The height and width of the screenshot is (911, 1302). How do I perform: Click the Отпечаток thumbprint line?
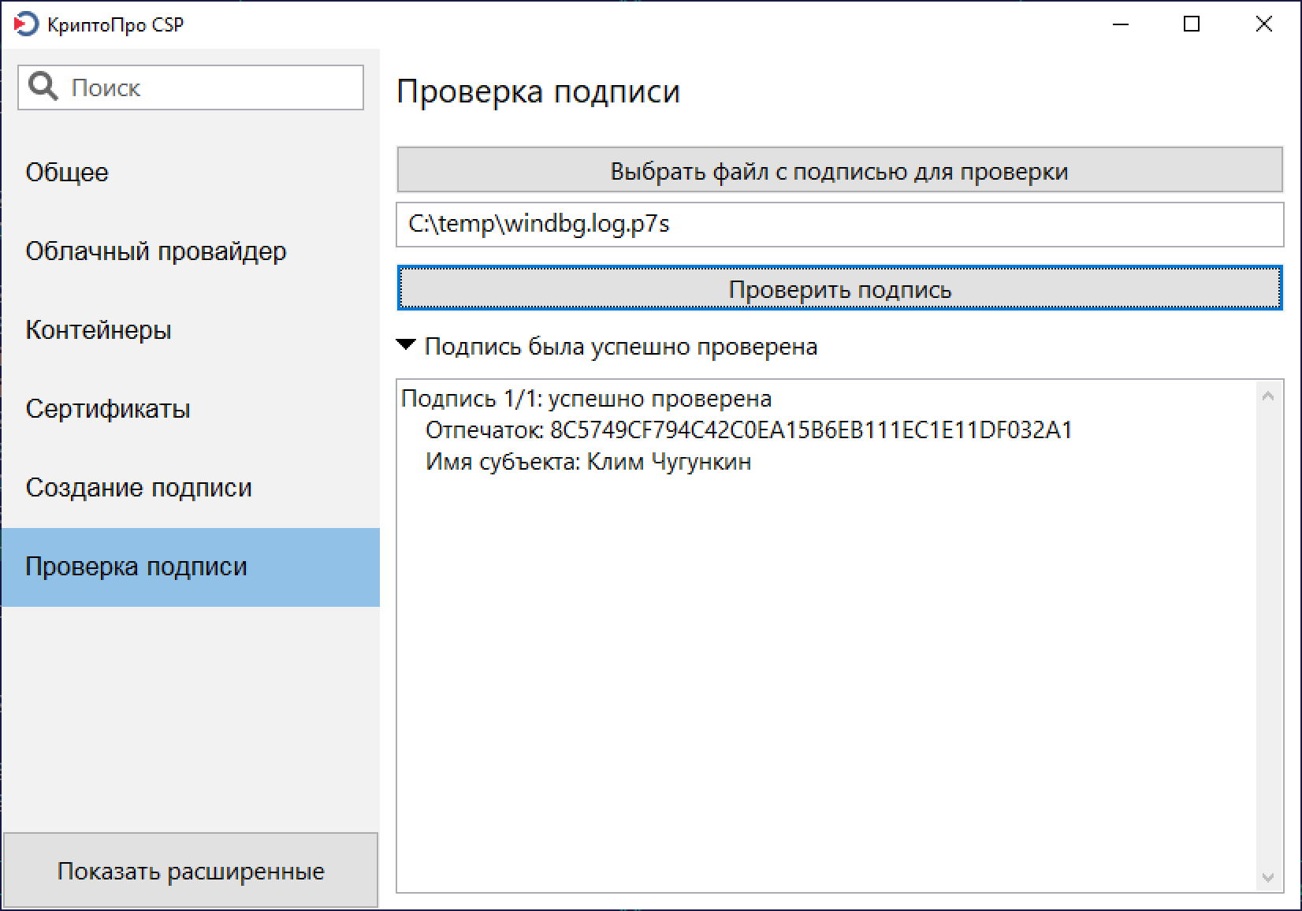tap(749, 430)
